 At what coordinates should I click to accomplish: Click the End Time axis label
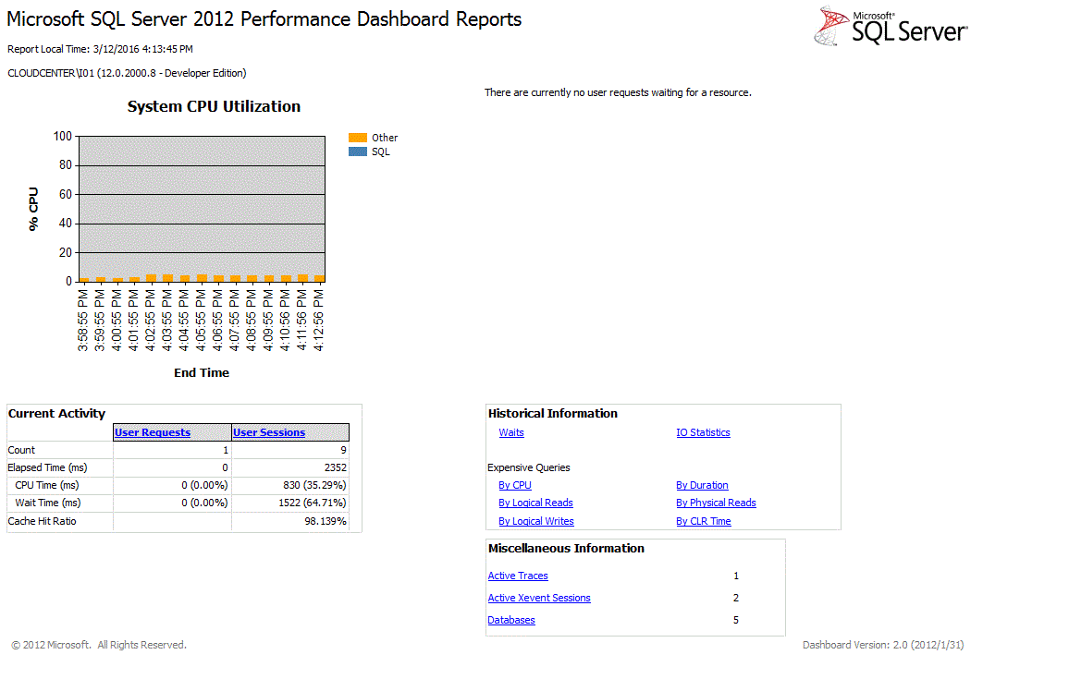[x=201, y=372]
